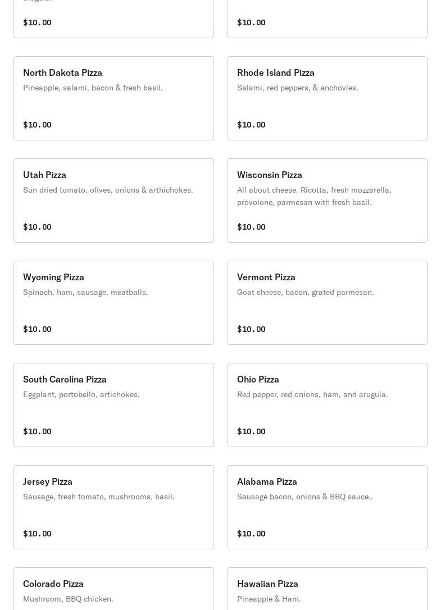The image size is (441, 610).
Task: Open the Wyoming Pizza menu item
Action: pyautogui.click(x=113, y=303)
